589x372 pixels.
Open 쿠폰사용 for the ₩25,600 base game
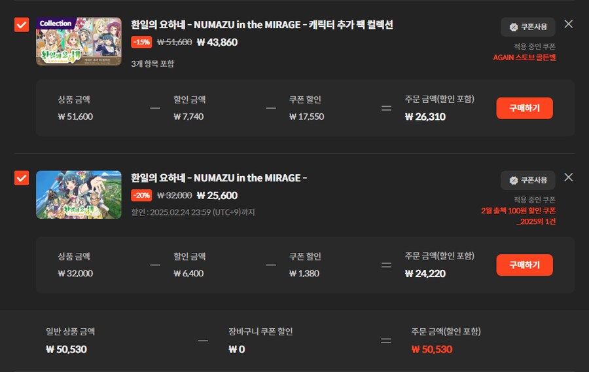coord(527,180)
